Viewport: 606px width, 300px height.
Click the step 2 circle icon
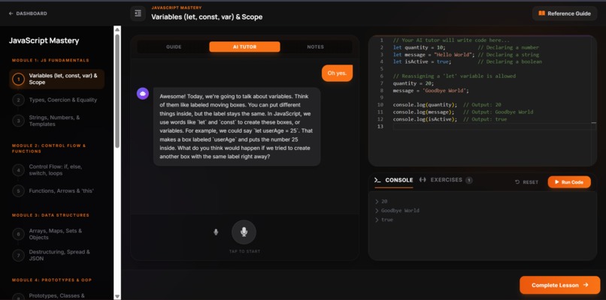(x=18, y=100)
